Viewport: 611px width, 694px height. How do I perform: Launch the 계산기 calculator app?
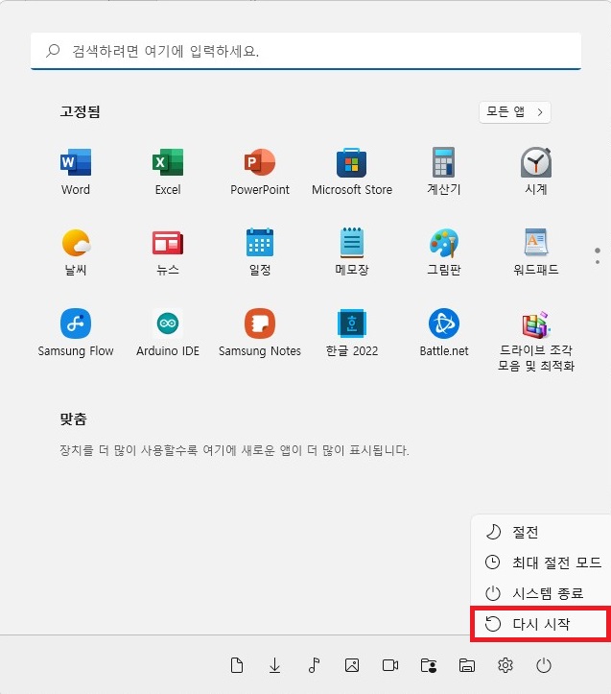444,172
